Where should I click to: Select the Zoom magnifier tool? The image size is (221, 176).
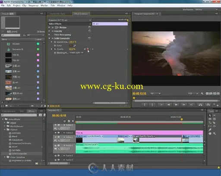[x=214, y=134]
